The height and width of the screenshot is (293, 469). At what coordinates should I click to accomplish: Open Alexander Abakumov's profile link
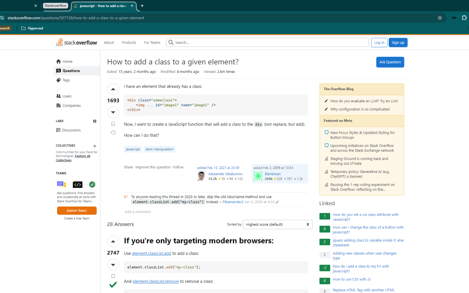coord(225,174)
